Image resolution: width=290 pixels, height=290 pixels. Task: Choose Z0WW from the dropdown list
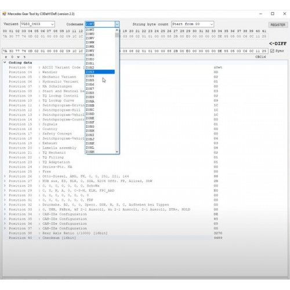tap(100, 42)
